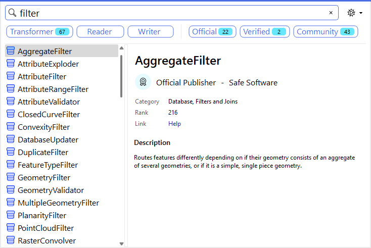The image size is (371, 248).
Task: Click the icon beside GeometryValidator
Action: pyautogui.click(x=11, y=190)
